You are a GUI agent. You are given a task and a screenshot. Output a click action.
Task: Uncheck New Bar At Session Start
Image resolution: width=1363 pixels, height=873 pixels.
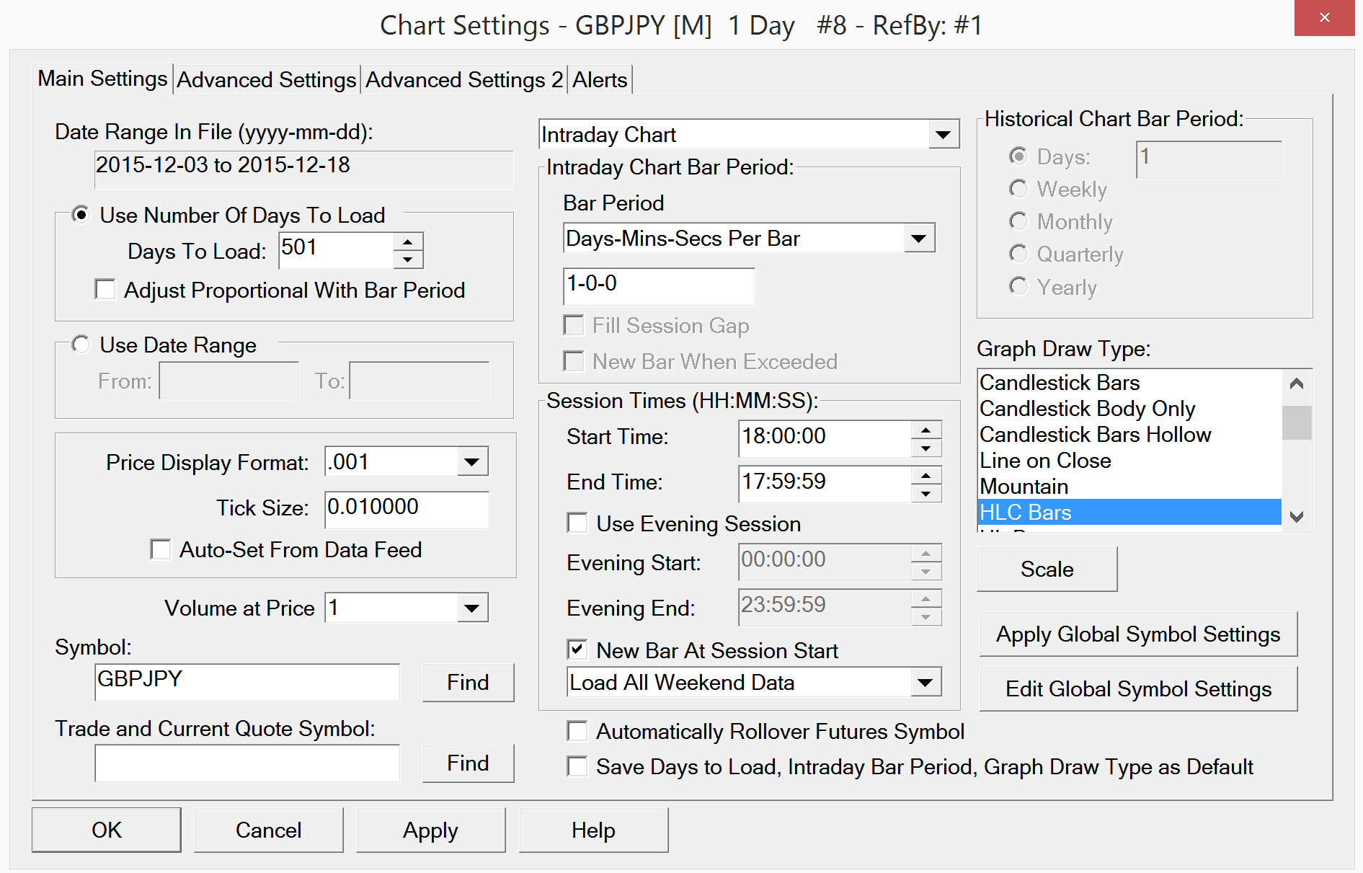577,650
